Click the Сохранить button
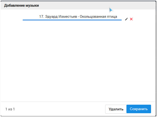The width and height of the screenshot is (157, 117). coord(139,109)
